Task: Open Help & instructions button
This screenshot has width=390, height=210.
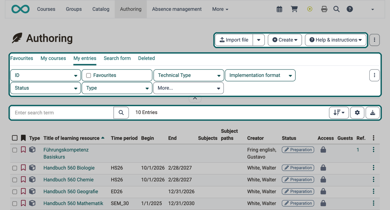Action: coord(335,40)
